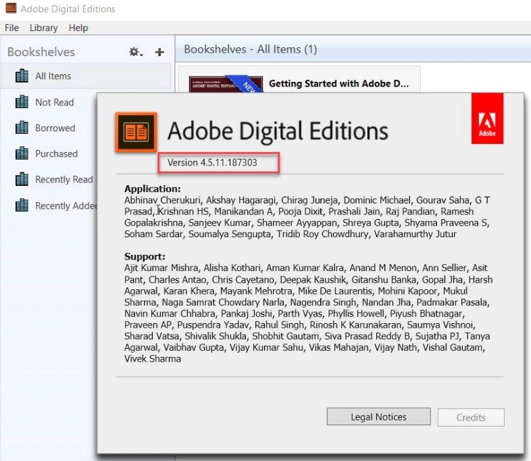This screenshot has width=531, height=461.
Task: Click the Getting Started with Adobe D... title
Action: coord(338,84)
